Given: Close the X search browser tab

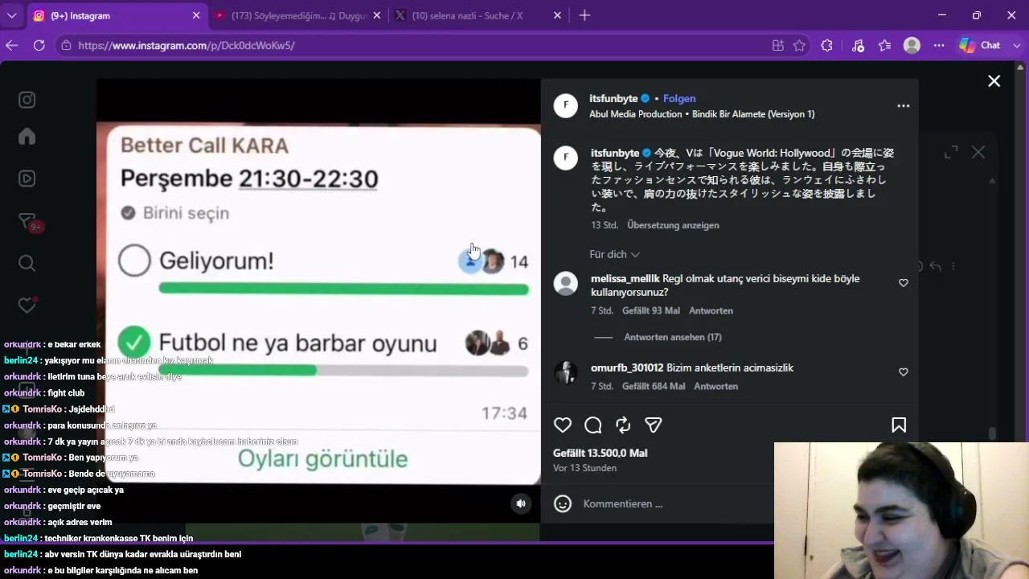Looking at the screenshot, I should [559, 15].
